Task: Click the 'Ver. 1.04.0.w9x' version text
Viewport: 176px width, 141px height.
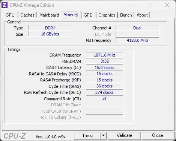Action: point(51,137)
